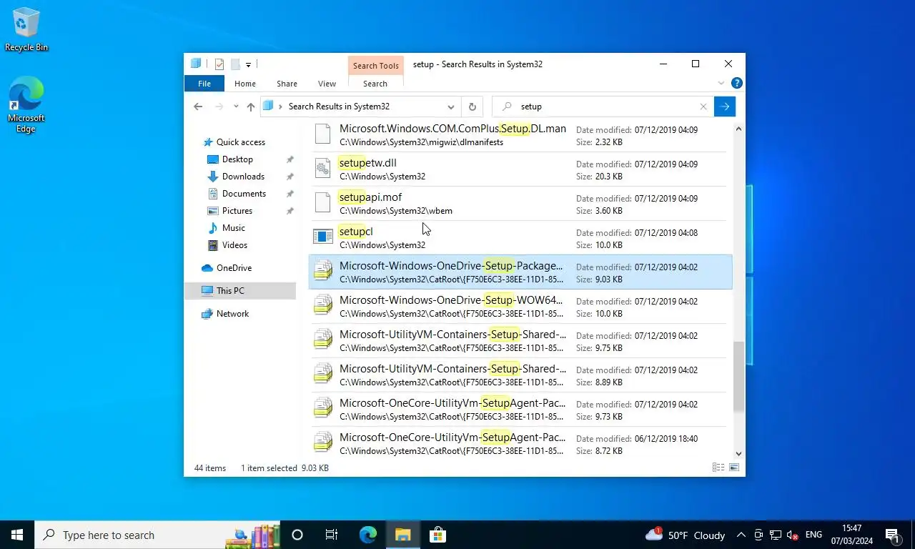Viewport: 915px width, 549px height.
Task: Click the taskbar search box
Action: click(157, 535)
